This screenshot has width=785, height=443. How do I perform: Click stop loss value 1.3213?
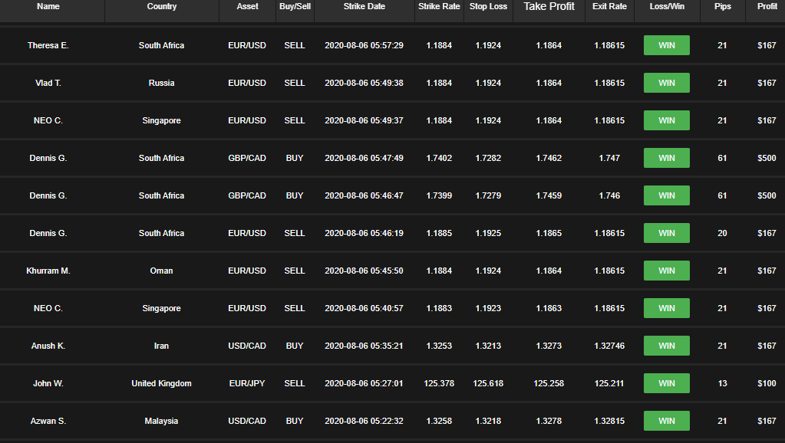point(488,346)
